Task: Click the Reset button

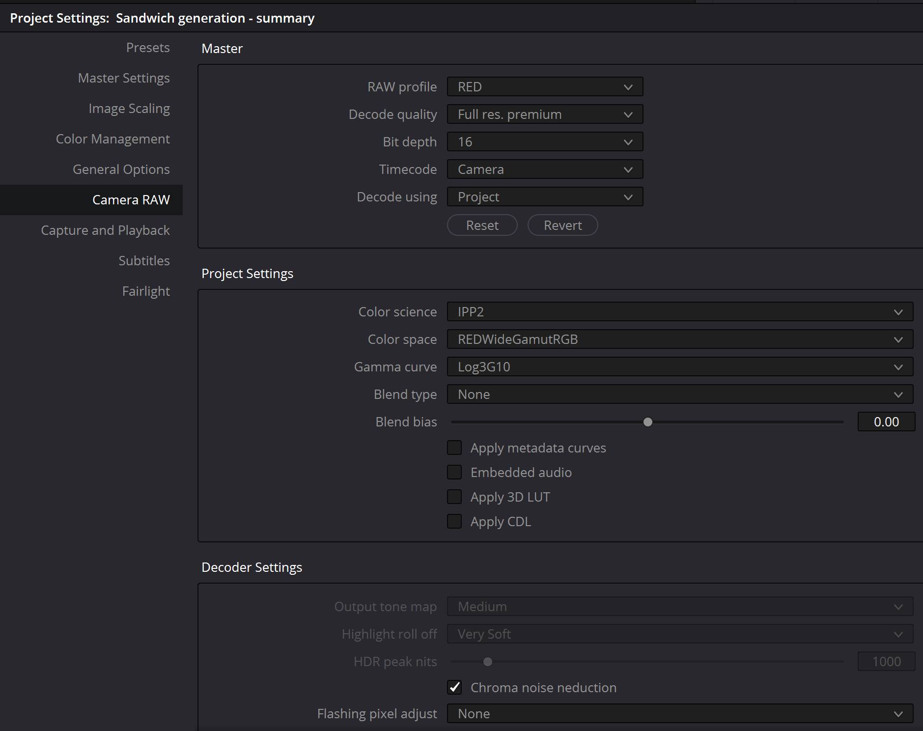Action: [x=482, y=225]
